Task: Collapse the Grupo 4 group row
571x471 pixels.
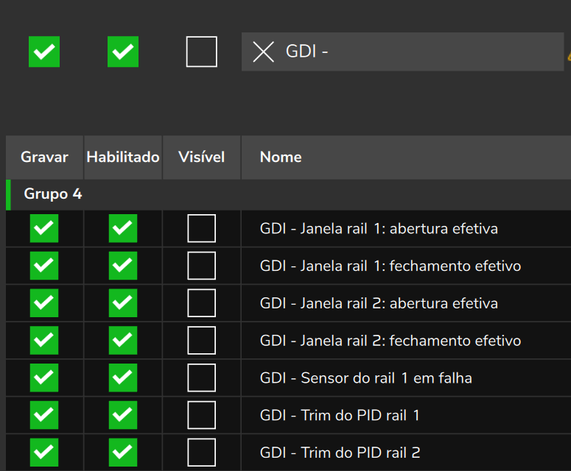Action: click(x=288, y=194)
